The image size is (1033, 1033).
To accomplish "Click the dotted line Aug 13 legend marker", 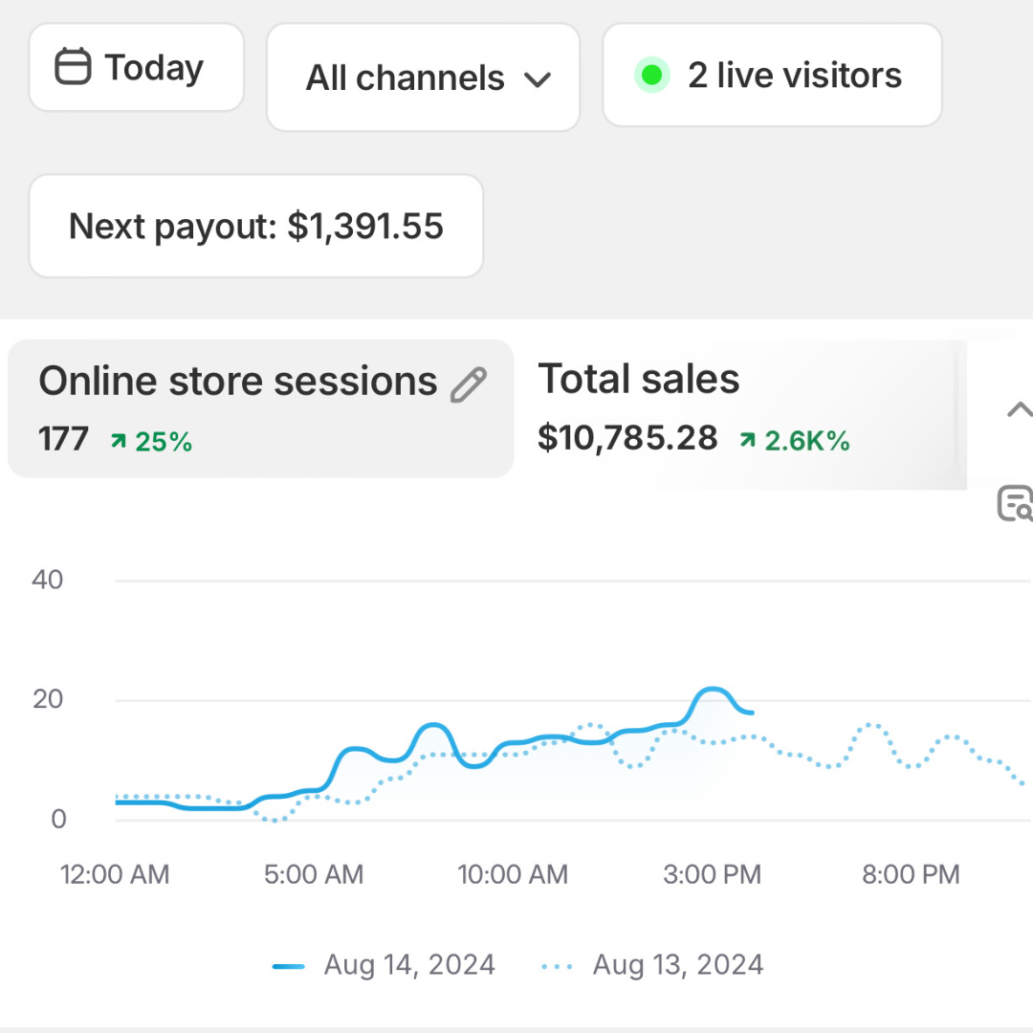I will (x=557, y=966).
